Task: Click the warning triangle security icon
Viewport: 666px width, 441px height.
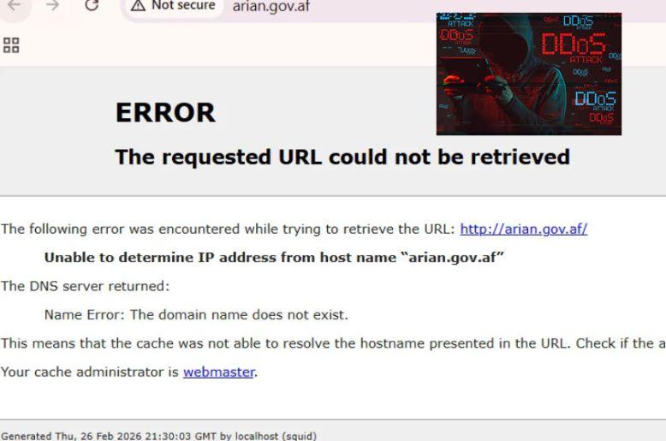Action: (138, 5)
